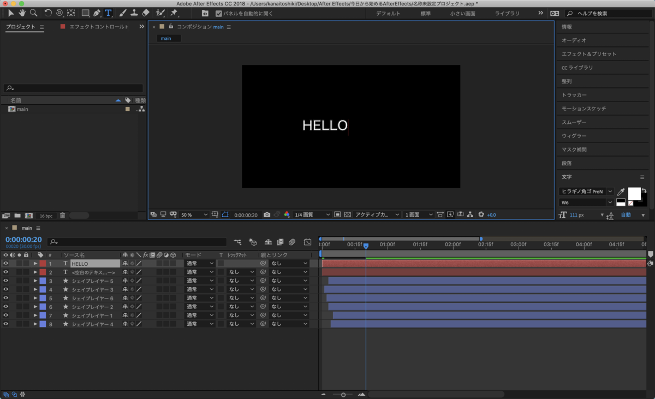Delete selected project item trash icon

[62, 216]
